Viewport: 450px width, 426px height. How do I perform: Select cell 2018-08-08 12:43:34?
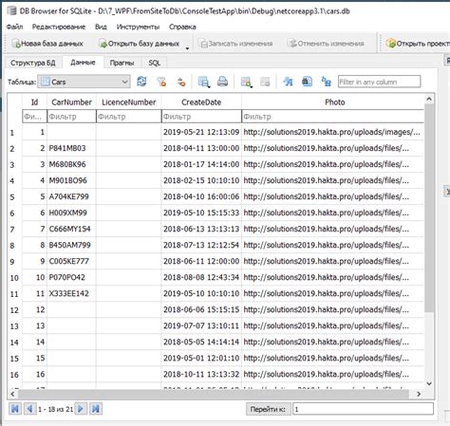pos(201,277)
